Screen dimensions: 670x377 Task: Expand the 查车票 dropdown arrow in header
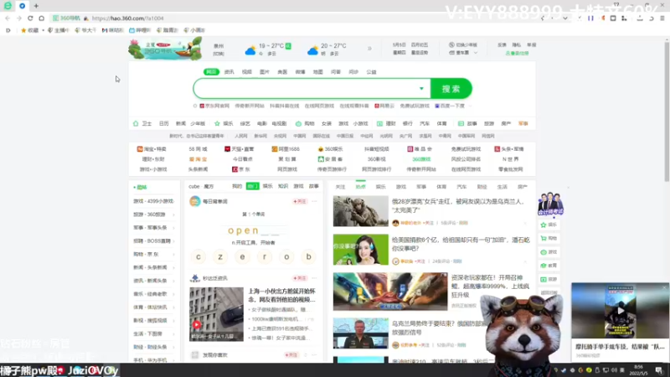point(476,53)
